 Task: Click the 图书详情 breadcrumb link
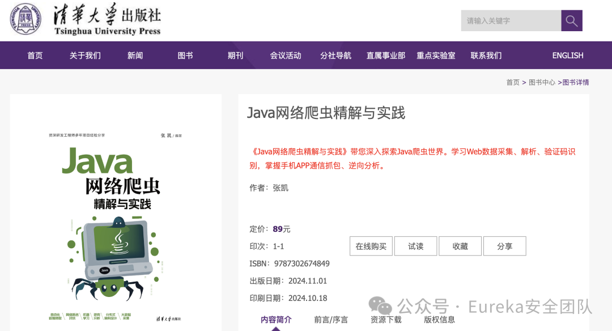point(576,82)
